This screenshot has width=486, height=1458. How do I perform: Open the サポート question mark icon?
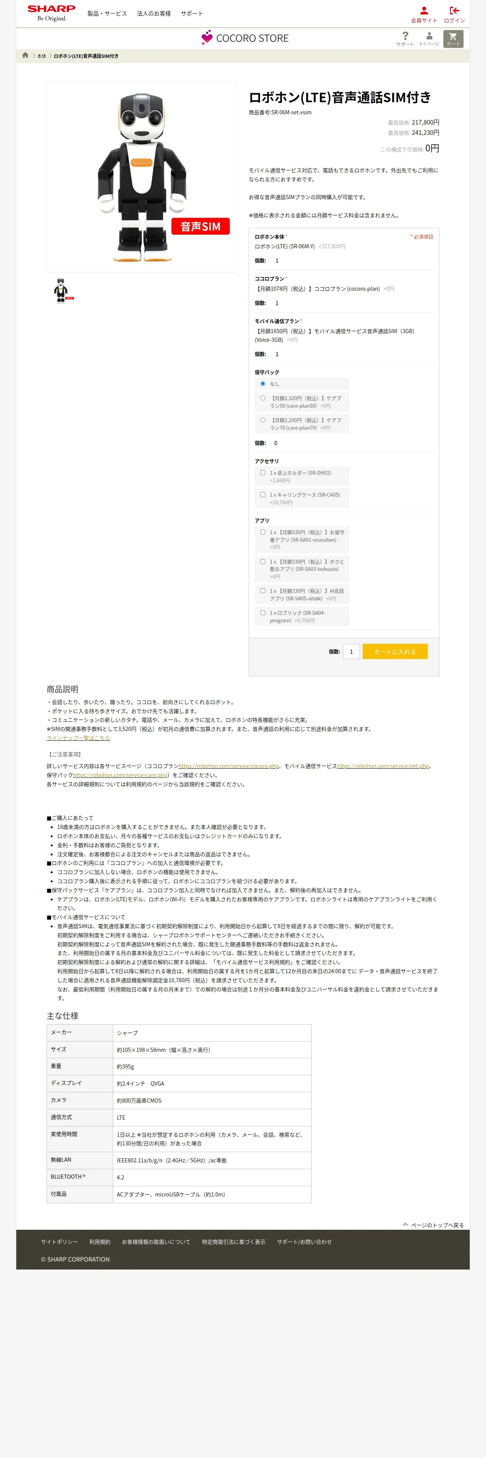coord(405,39)
